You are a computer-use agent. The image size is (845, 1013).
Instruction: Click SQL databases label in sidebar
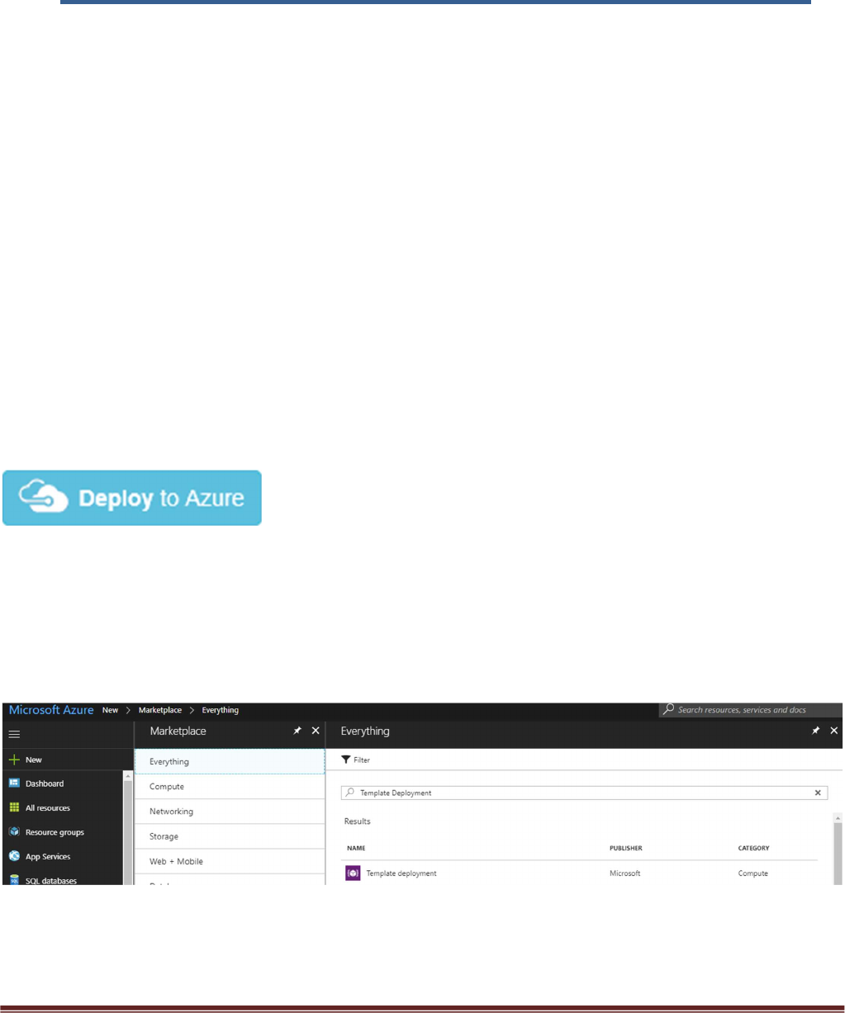[x=51, y=881]
